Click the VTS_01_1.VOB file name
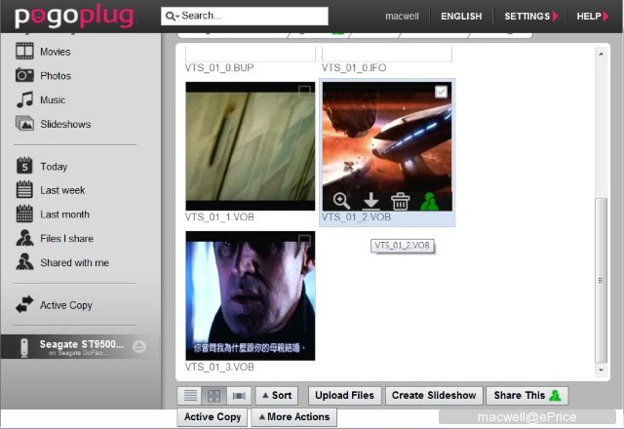Image resolution: width=624 pixels, height=429 pixels. point(219,216)
